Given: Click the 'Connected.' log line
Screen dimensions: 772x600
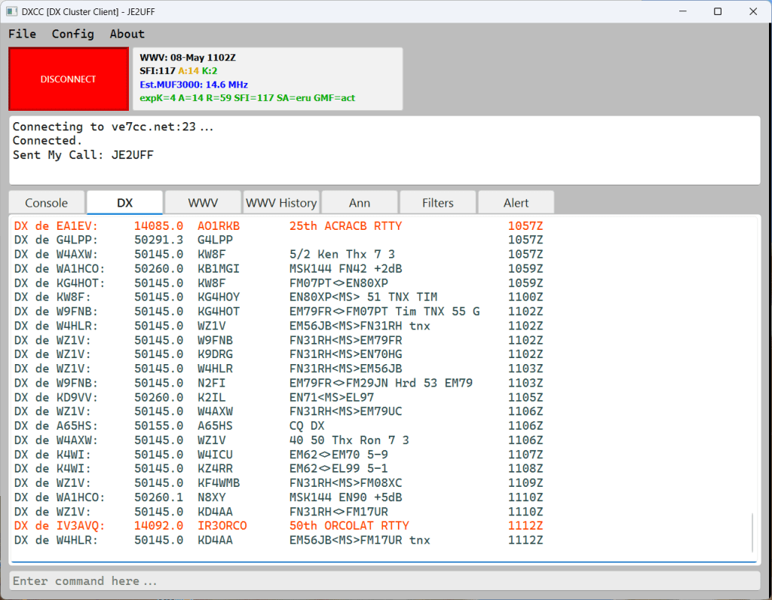Looking at the screenshot, I should pos(47,141).
